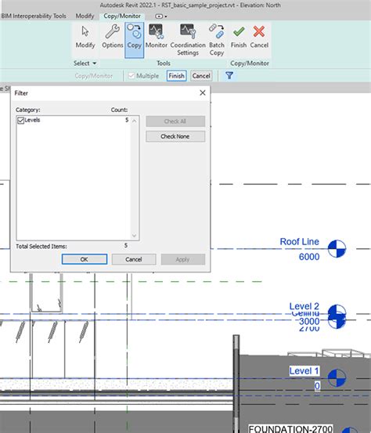Click the Levels count value 5

coord(127,120)
